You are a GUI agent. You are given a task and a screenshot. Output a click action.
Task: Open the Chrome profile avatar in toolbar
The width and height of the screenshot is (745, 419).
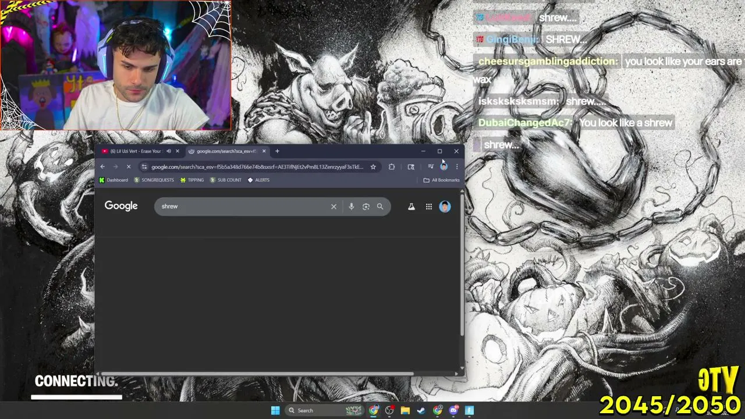[444, 166]
